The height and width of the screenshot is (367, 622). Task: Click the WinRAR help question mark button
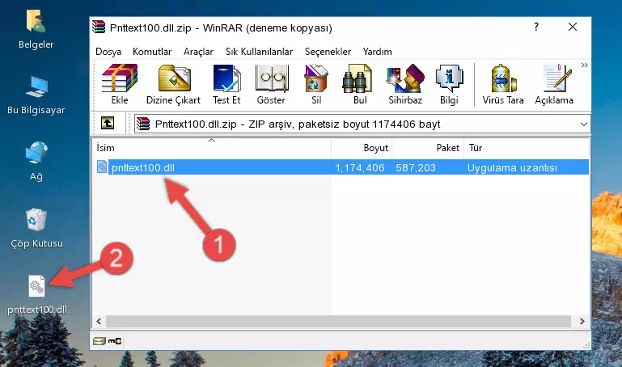536,27
